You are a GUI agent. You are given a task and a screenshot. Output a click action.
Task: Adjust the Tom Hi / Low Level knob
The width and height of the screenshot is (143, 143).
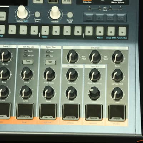coord(26,92)
